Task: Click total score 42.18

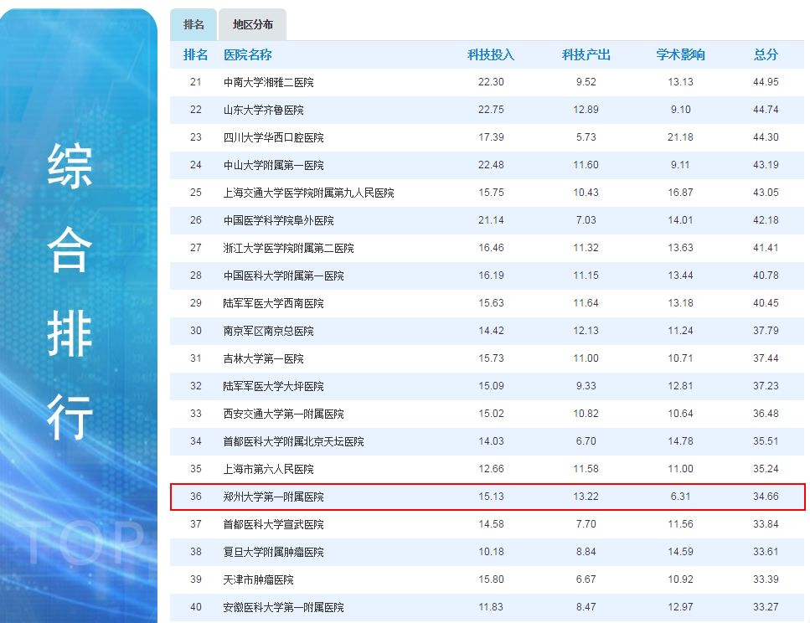Action: 766,220
